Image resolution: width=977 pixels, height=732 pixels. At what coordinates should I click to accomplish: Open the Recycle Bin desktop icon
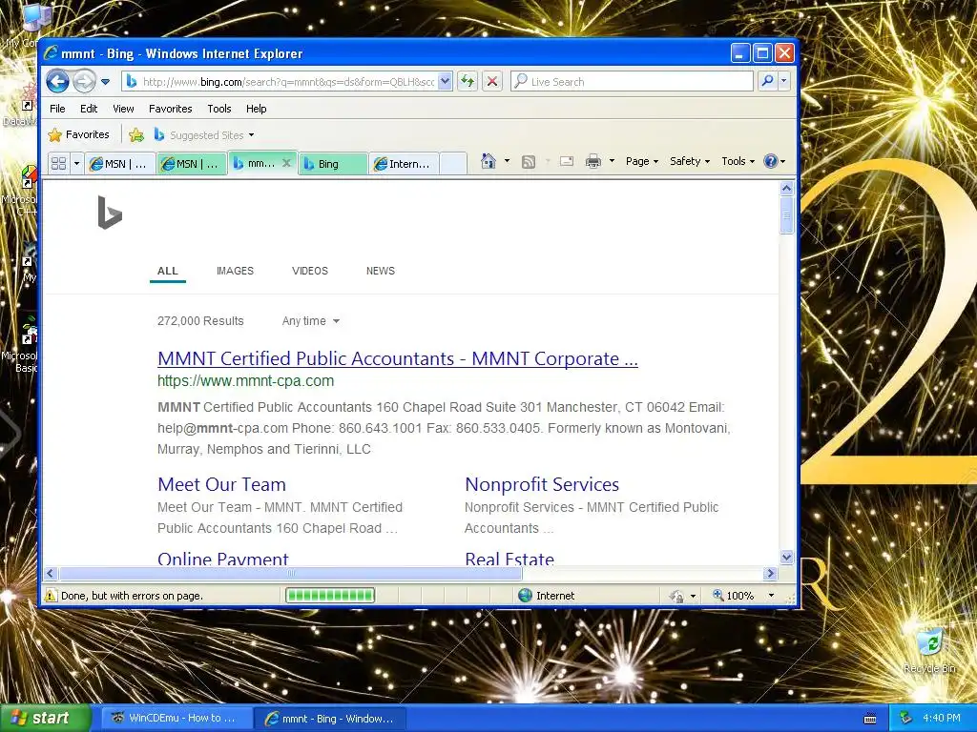929,650
